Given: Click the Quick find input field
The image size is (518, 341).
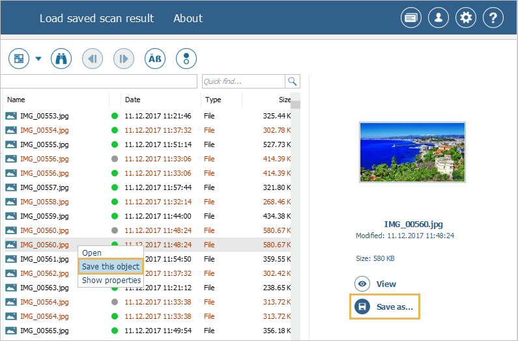Looking at the screenshot, I should 242,81.
